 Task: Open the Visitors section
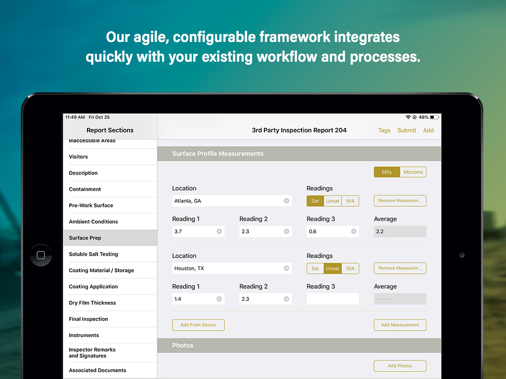110,156
